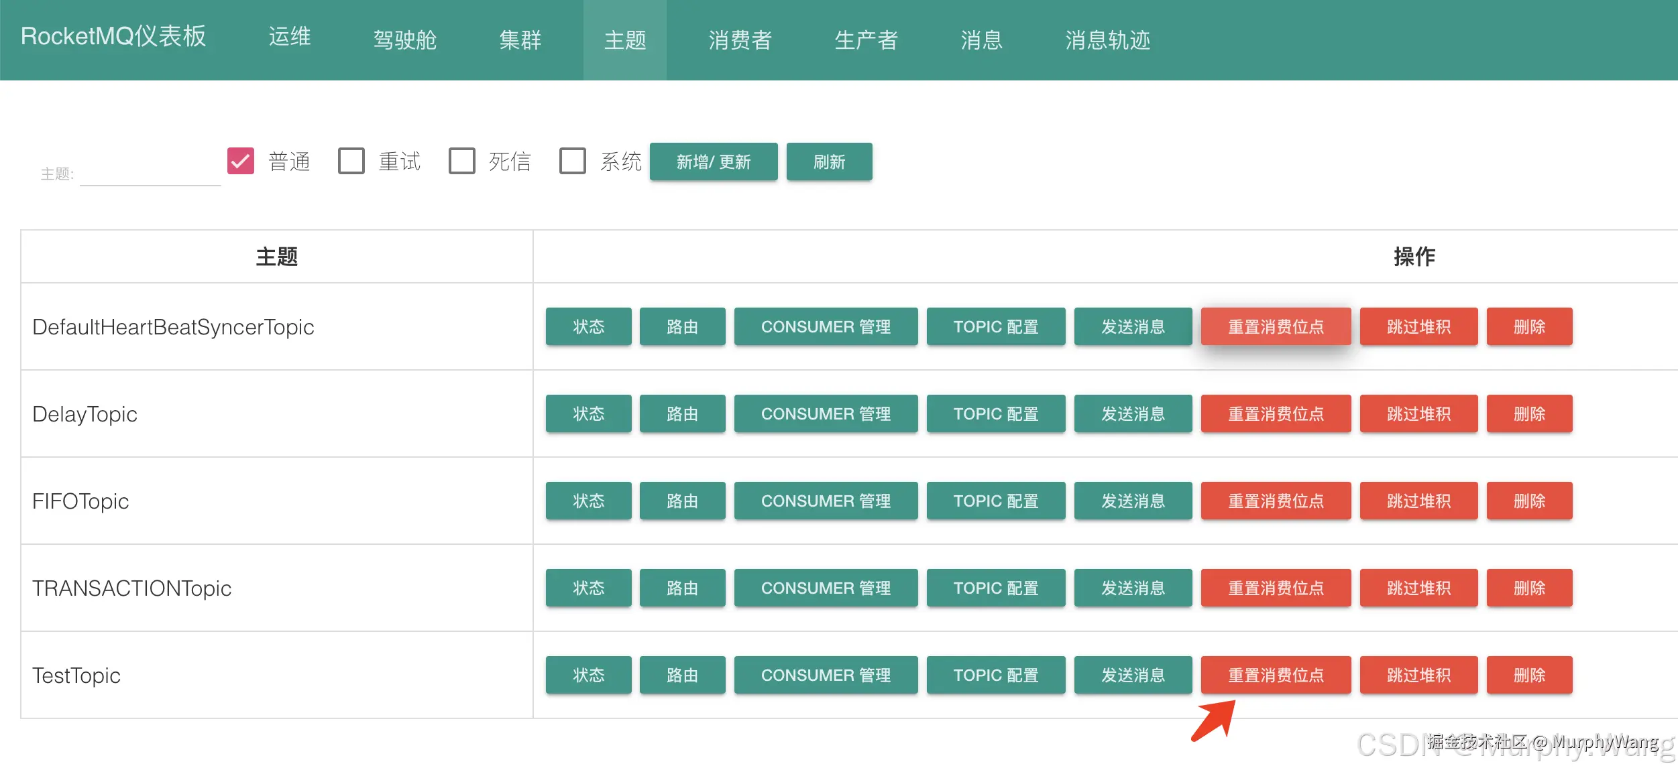Open the 运维 menu item
Viewport: 1678px width, 772px height.
click(290, 37)
